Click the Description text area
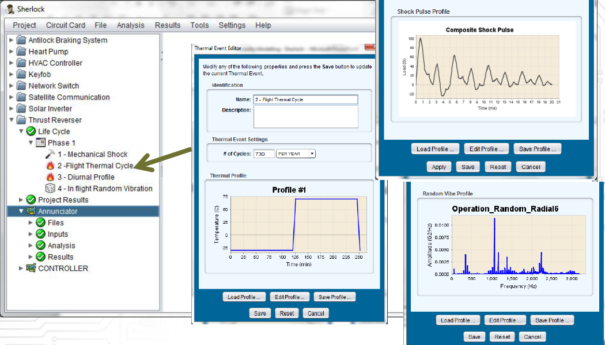Viewport: 605px width, 345px height. click(x=305, y=117)
